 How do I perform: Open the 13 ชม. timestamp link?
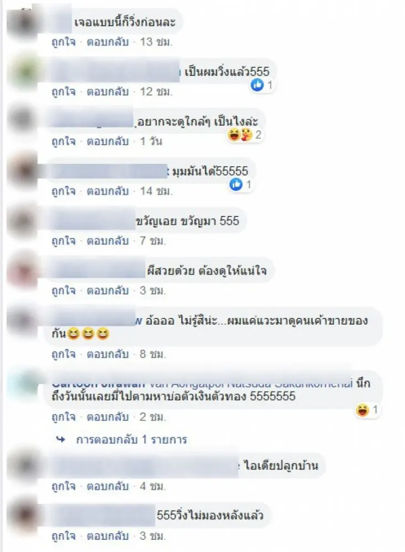[156, 42]
